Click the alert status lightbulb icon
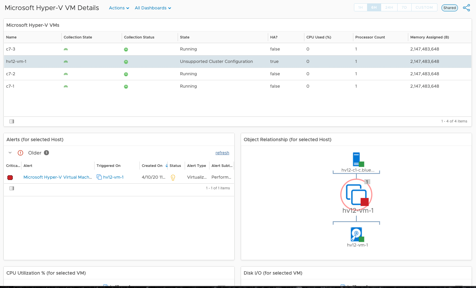The image size is (476, 288). [x=173, y=178]
